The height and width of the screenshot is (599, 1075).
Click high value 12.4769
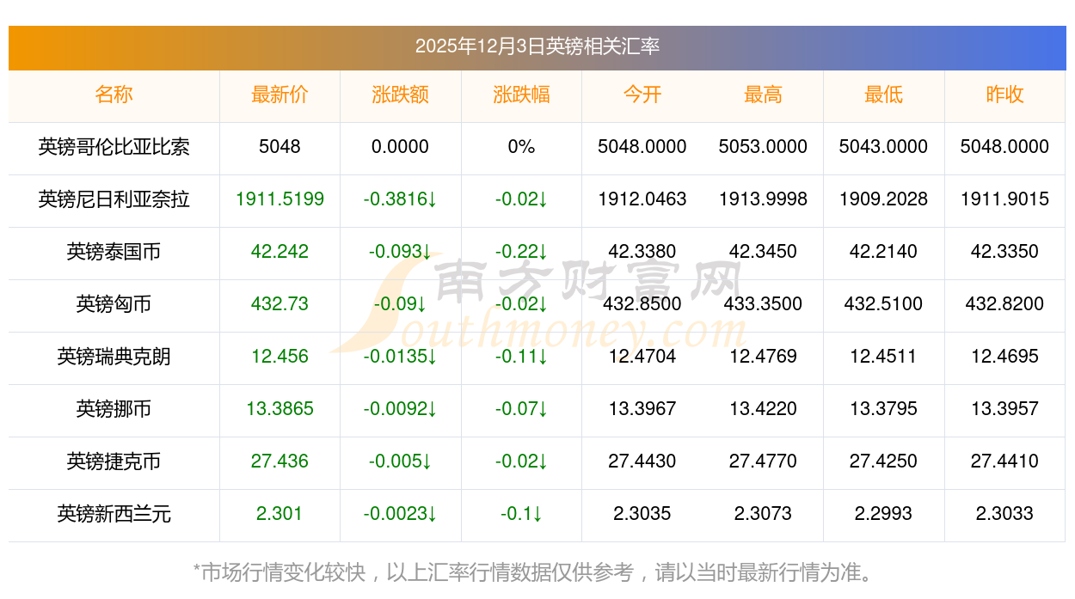(763, 357)
